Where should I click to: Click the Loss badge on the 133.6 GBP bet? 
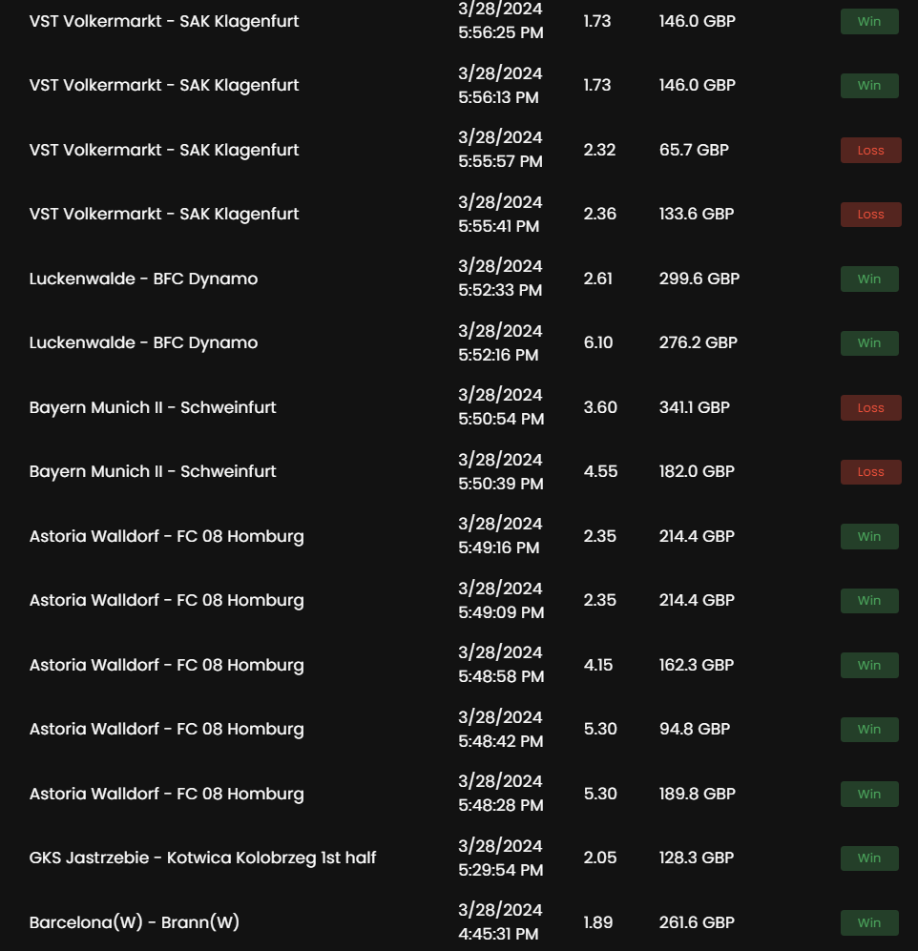pos(870,215)
